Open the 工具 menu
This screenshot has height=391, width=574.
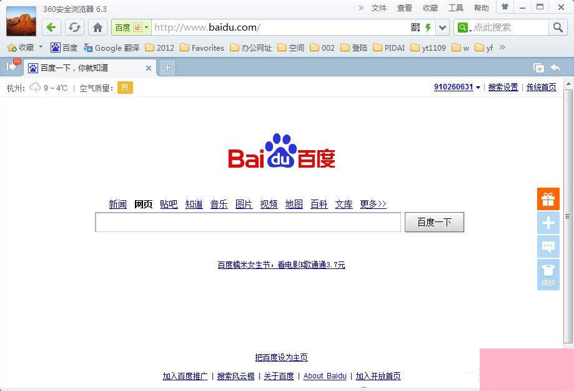(456, 8)
